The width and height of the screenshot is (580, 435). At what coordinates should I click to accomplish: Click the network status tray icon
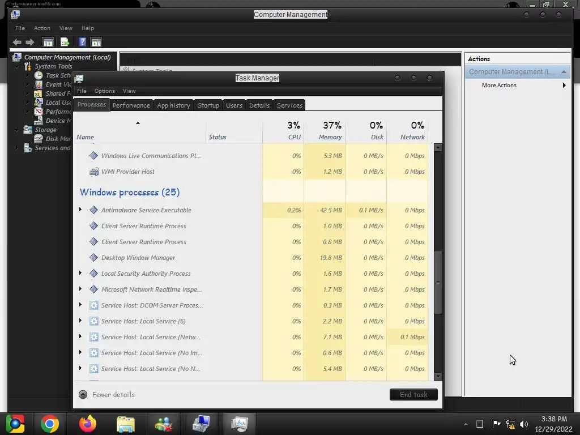click(510, 424)
